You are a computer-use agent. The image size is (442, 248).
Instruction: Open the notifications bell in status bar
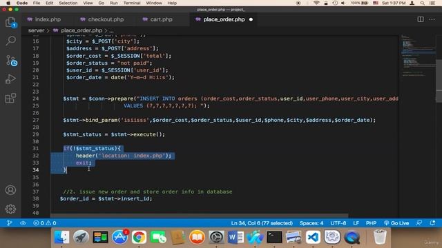432,223
